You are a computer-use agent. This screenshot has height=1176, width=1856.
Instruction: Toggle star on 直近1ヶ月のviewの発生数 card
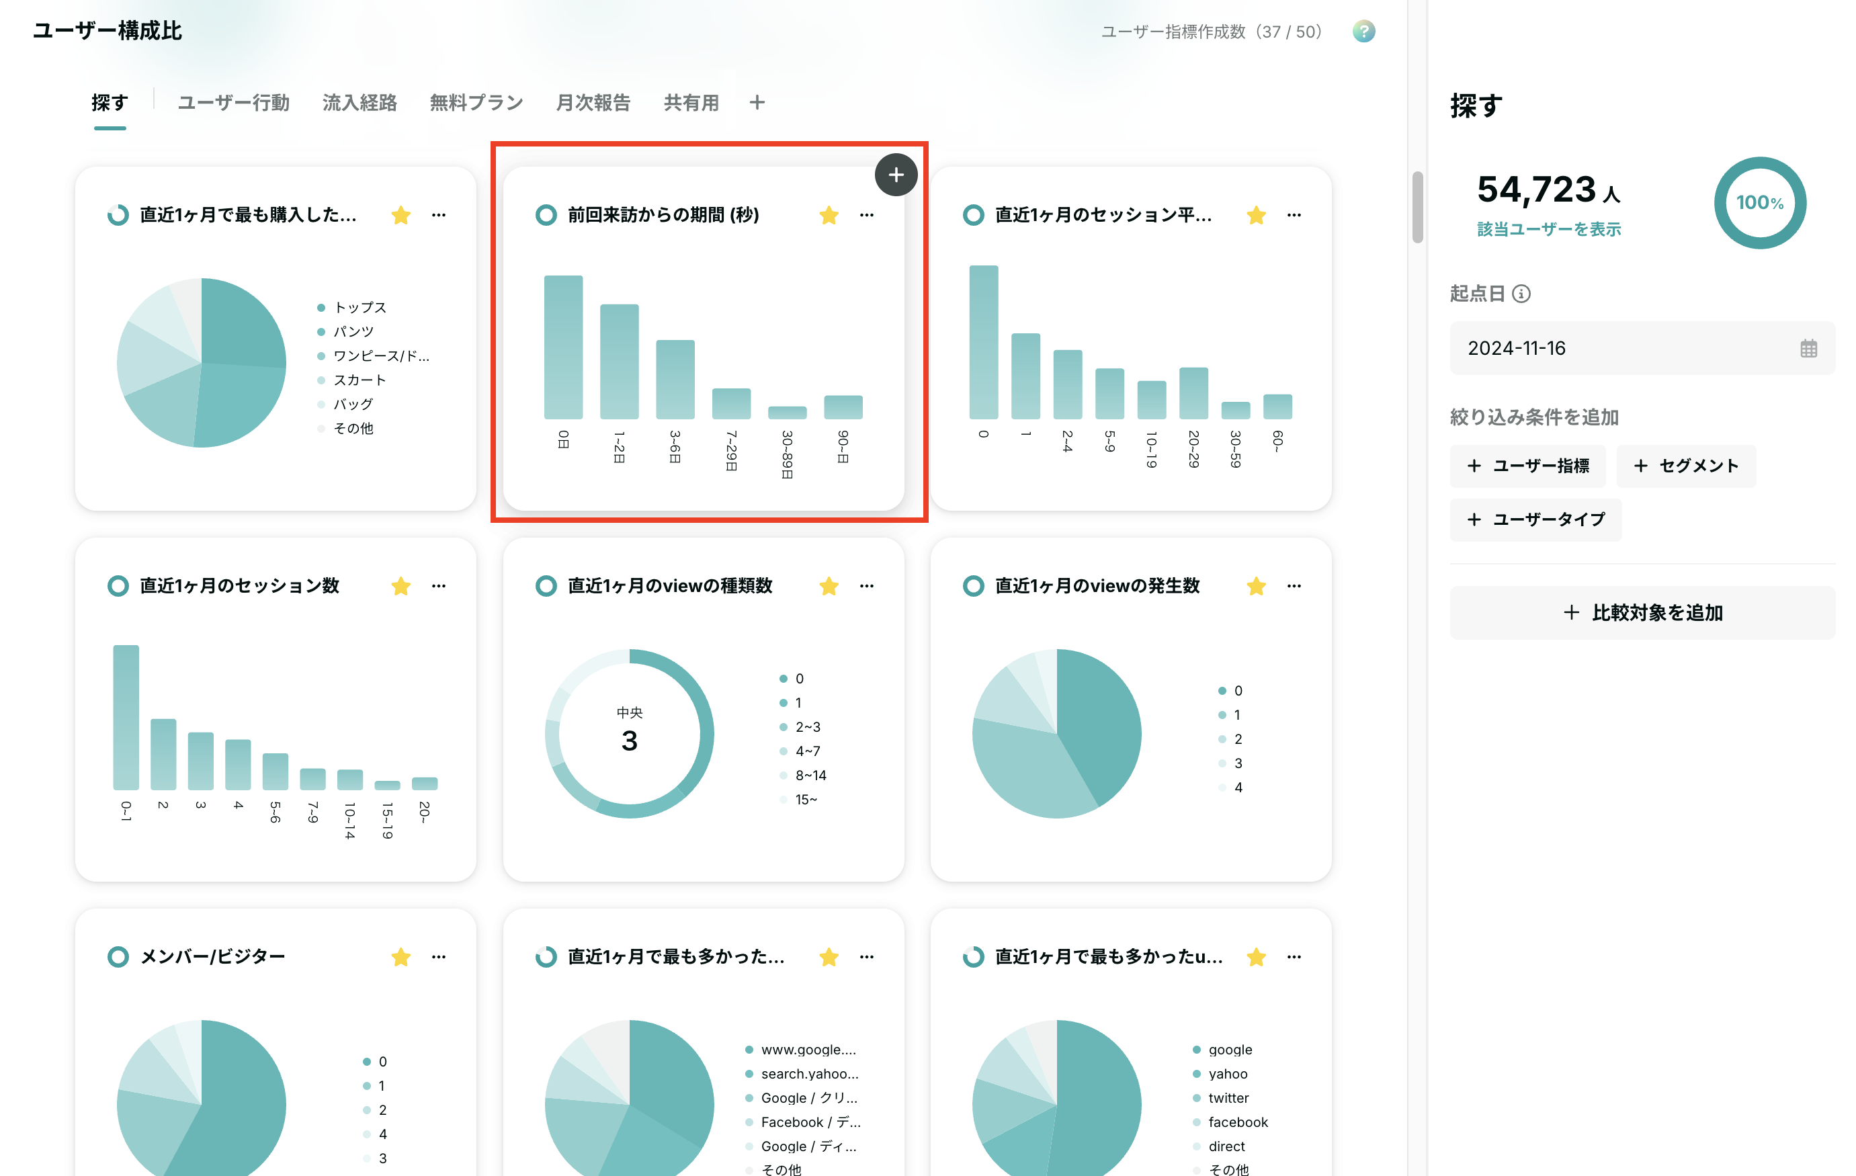(x=1257, y=586)
